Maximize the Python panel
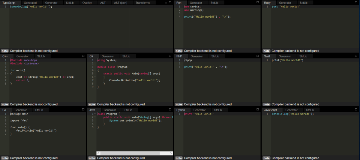This screenshot has width=360, height=160. 257,110
